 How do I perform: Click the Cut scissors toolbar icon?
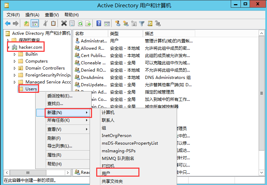45,23
